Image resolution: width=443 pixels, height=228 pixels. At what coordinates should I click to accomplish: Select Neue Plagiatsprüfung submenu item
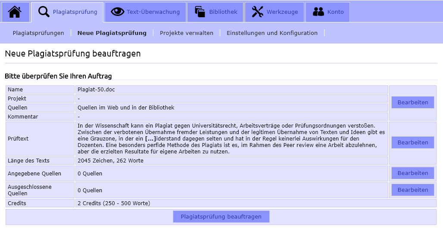coord(112,33)
